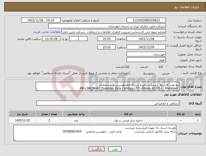This screenshot has width=206, height=156.
Task: Open the اطلاعات تماس خریدار link
Action: click(x=46, y=32)
